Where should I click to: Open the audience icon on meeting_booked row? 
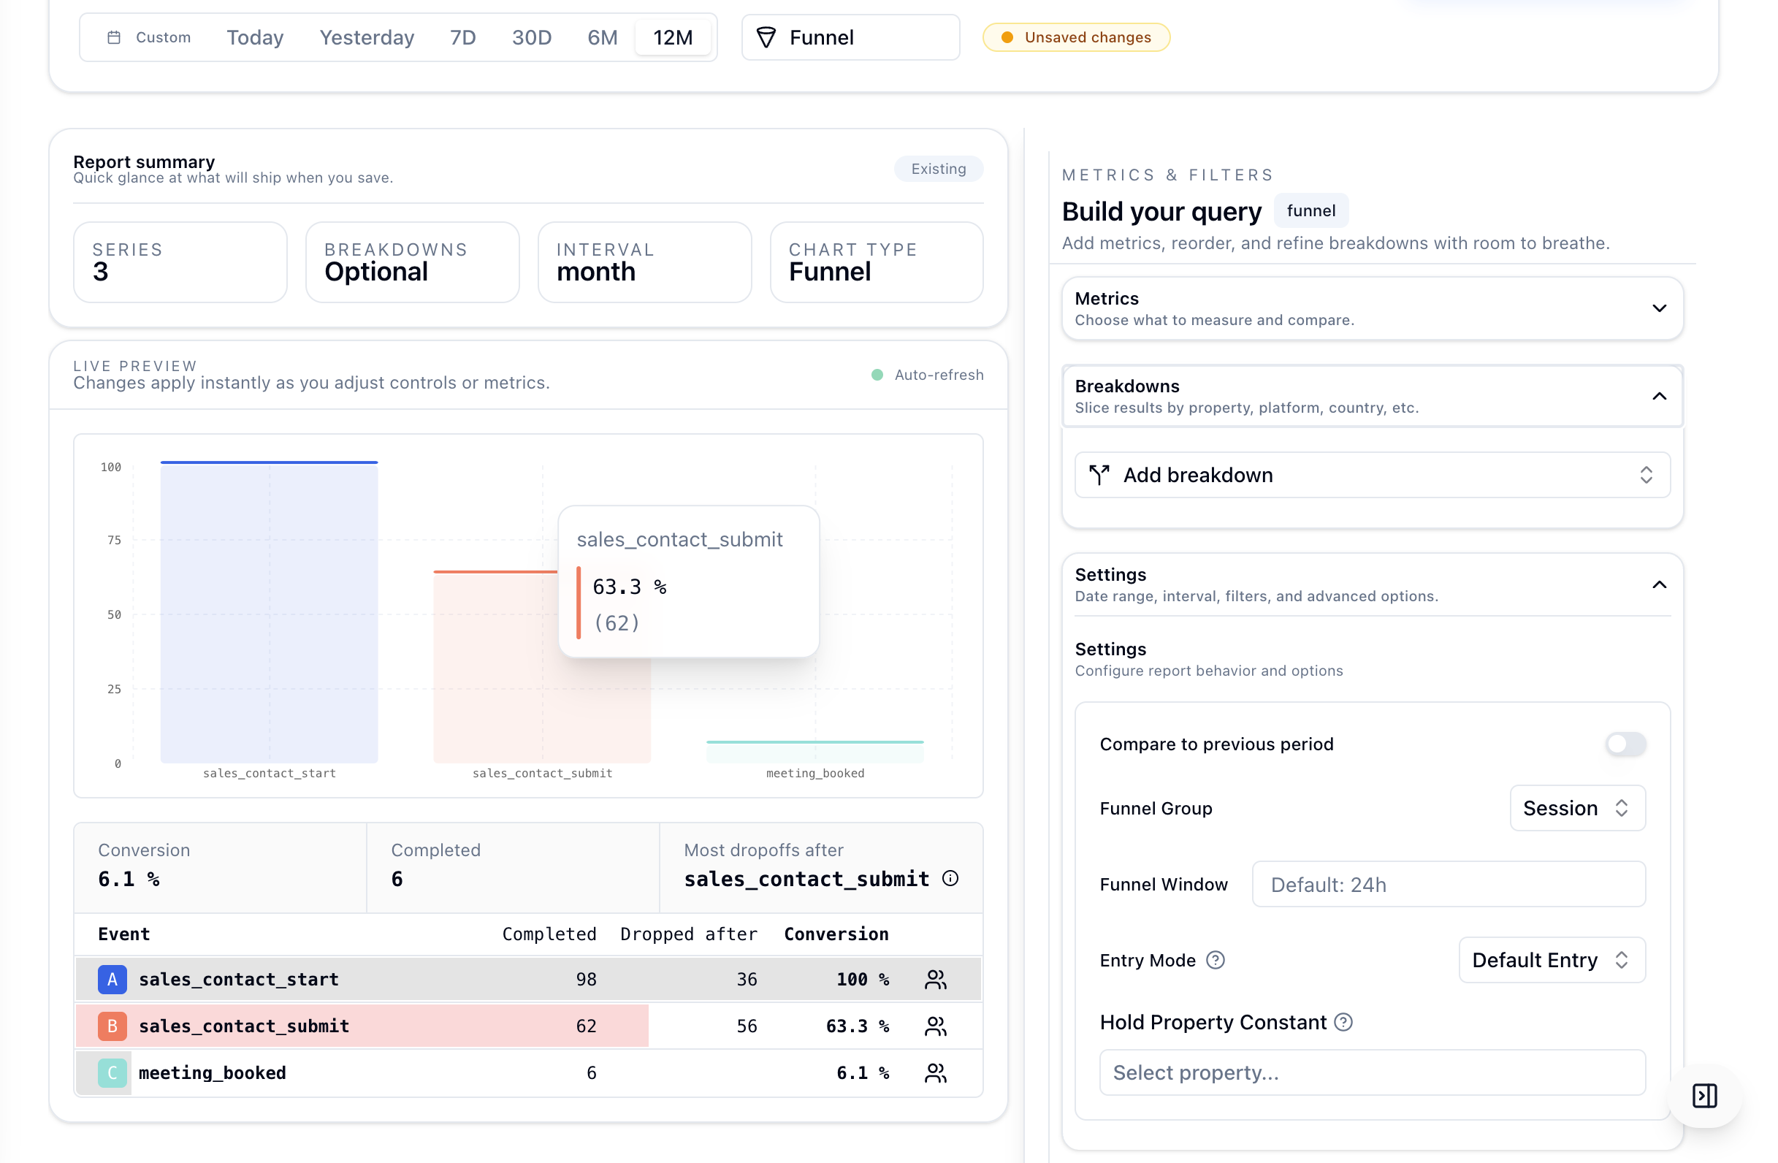[x=935, y=1072]
